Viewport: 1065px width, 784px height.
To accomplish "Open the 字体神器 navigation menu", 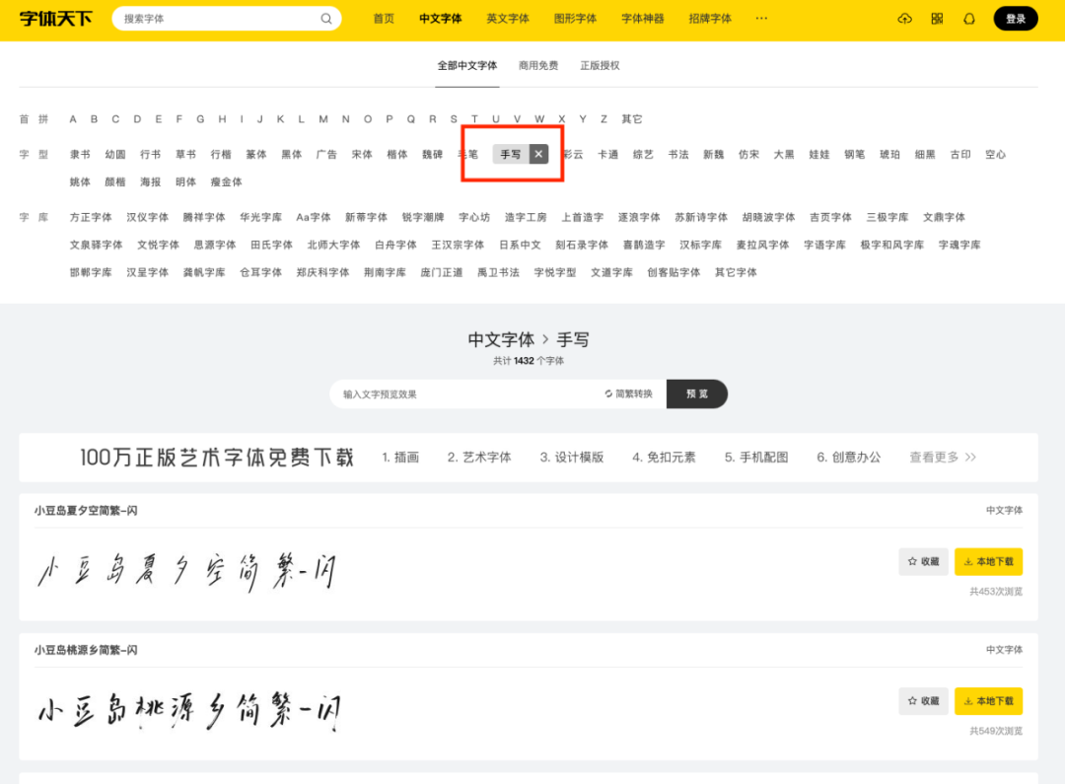I will tap(643, 19).
